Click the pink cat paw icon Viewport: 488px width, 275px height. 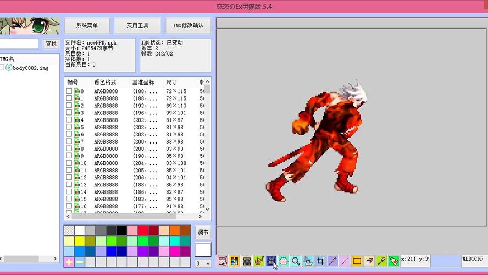(283, 261)
